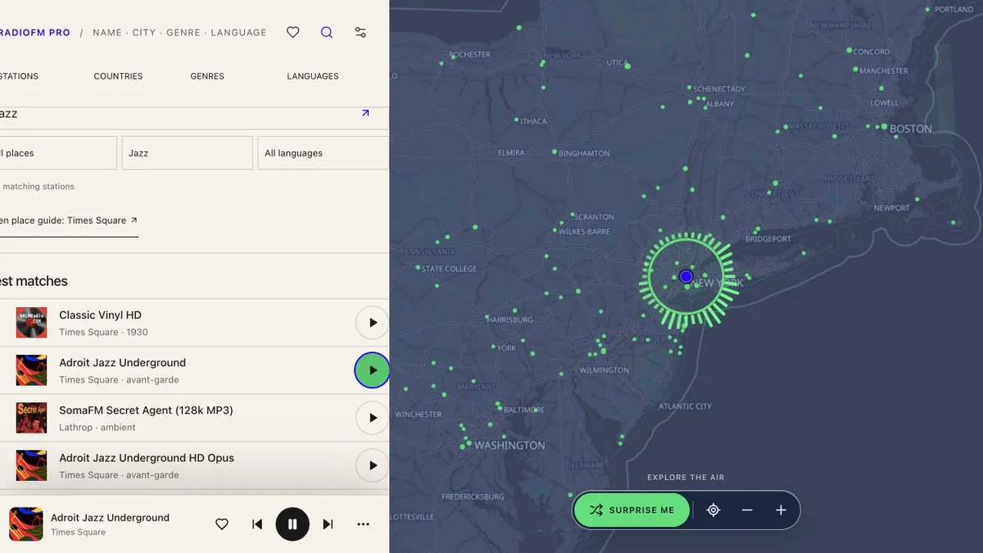The width and height of the screenshot is (983, 553).
Task: Click Adroit Jazz Underground thumbnail in list
Action: click(x=31, y=370)
